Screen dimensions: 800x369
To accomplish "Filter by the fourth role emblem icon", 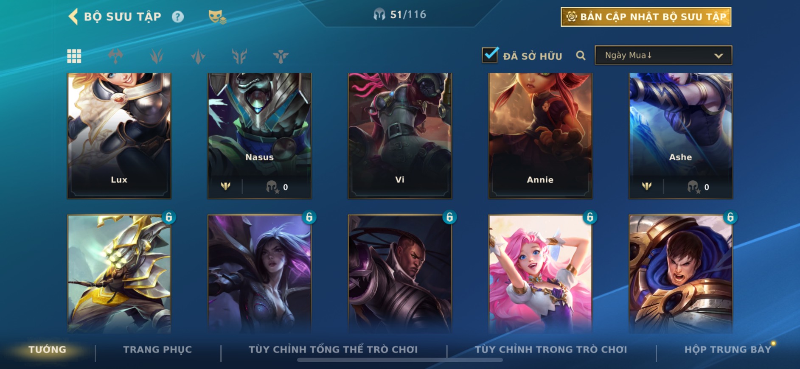I will tap(239, 56).
